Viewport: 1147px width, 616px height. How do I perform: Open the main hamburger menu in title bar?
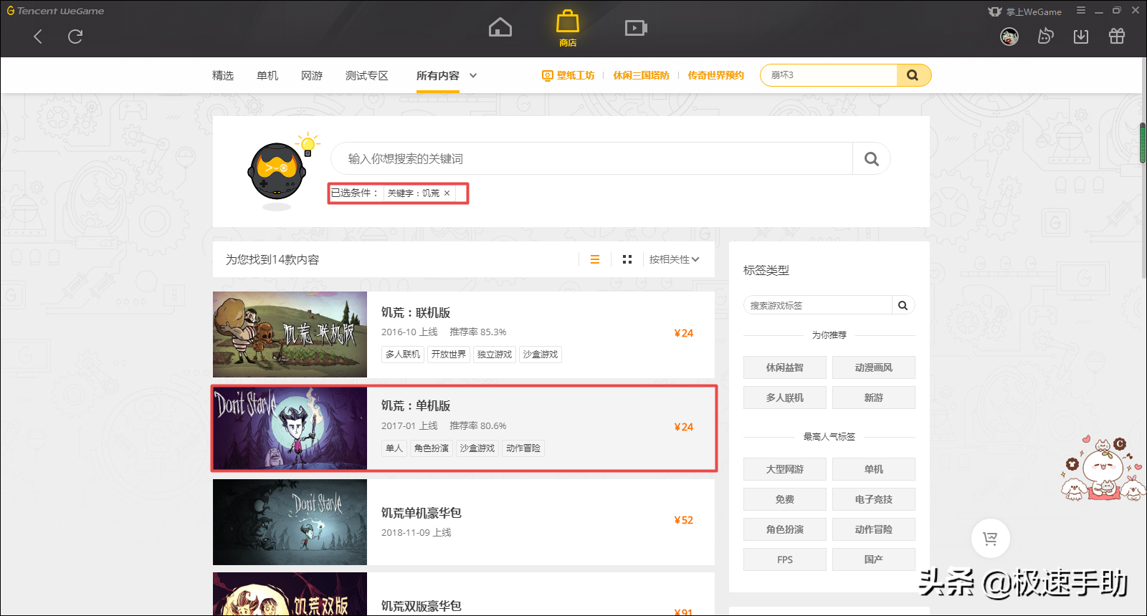[1081, 11]
